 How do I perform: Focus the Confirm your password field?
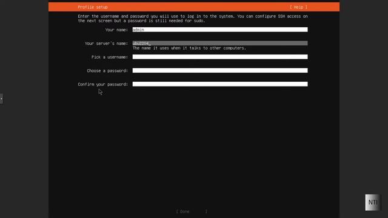coord(220,84)
